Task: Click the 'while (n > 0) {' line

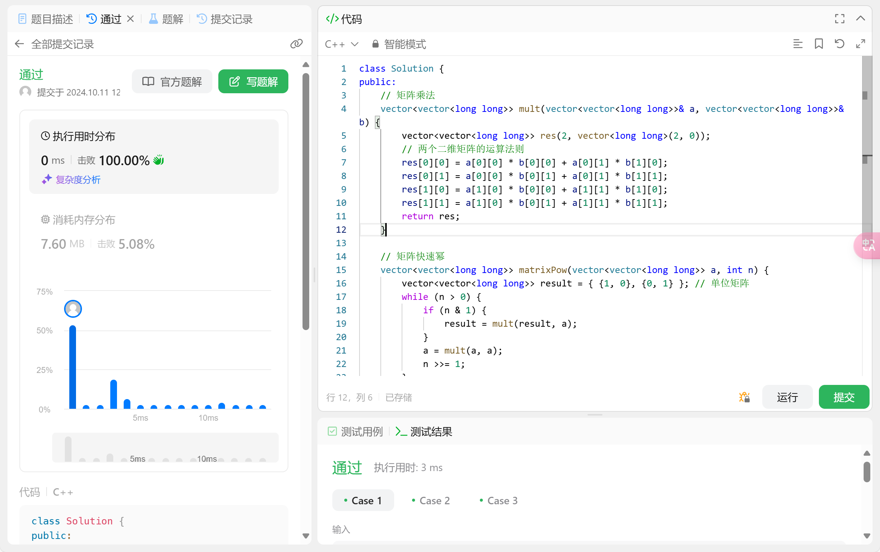Action: coord(441,297)
